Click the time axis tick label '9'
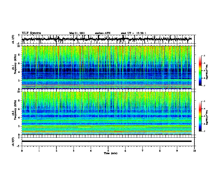Image resolution: width=219 pixels, height=169 pixels. pos(177,151)
